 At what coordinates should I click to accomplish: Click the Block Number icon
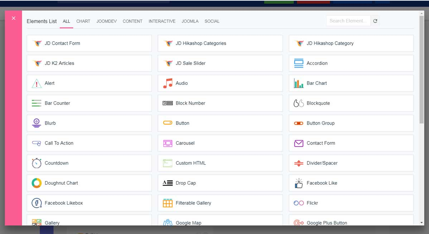coord(168,103)
